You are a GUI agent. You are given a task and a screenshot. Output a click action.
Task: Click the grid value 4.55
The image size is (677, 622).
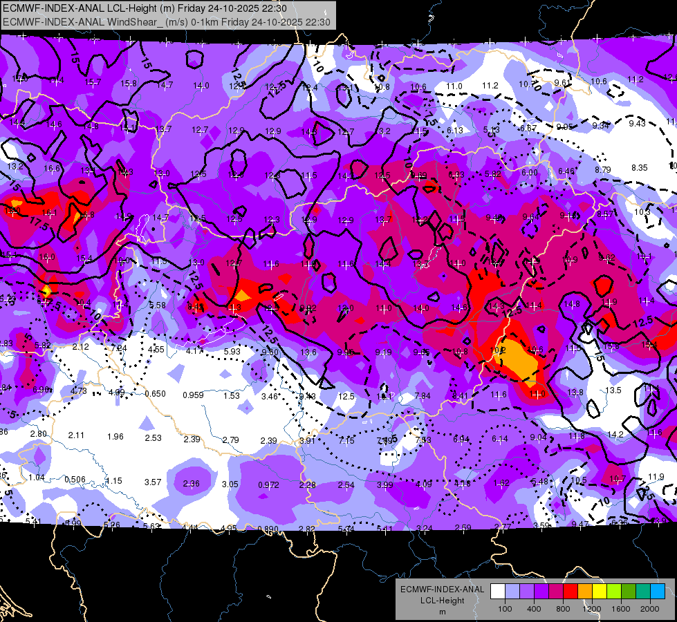pos(156,350)
